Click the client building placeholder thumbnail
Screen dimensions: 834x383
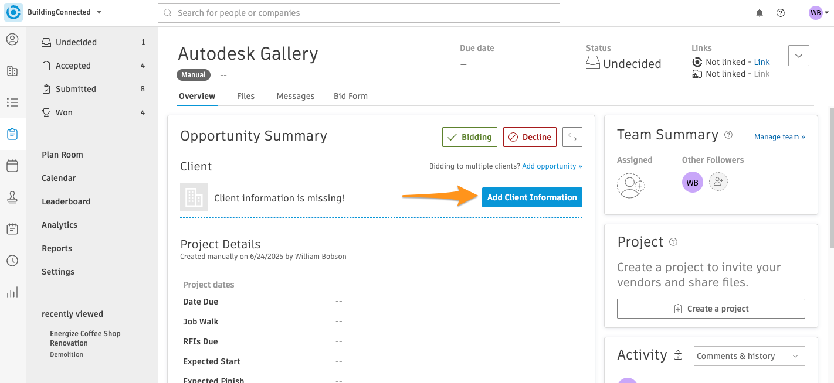194,197
